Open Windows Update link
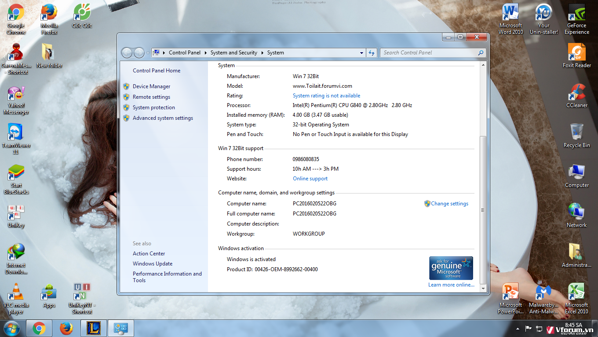The height and width of the screenshot is (337, 598). [153, 264]
